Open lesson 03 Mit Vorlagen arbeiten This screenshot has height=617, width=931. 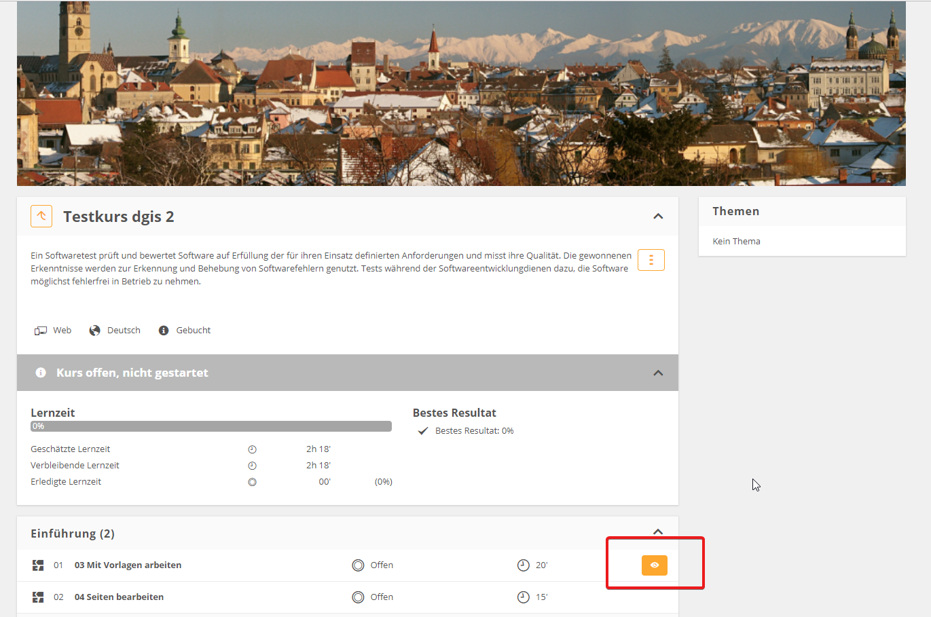[x=128, y=565]
